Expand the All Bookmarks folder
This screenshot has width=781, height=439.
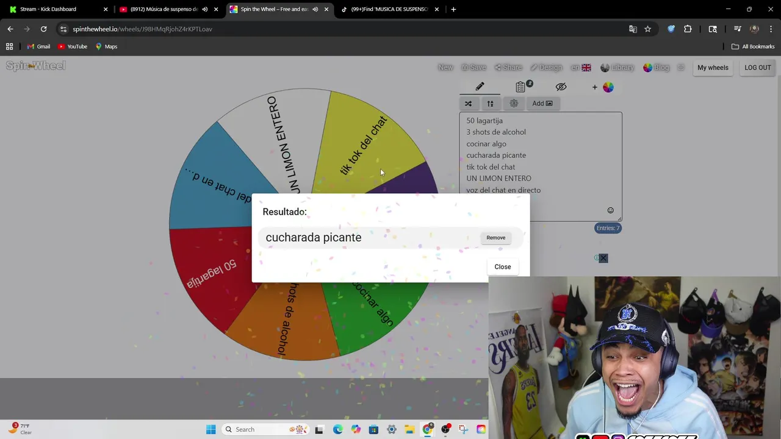coord(753,46)
